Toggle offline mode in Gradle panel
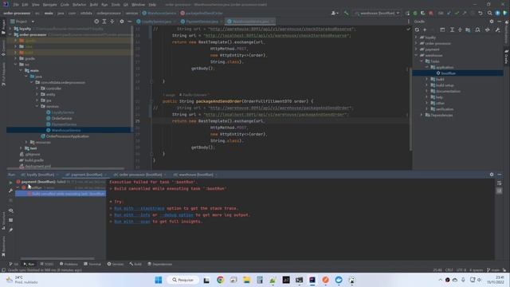The image size is (510, 287). click(x=487, y=29)
